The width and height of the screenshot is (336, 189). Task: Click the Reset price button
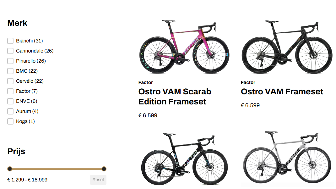click(98, 180)
